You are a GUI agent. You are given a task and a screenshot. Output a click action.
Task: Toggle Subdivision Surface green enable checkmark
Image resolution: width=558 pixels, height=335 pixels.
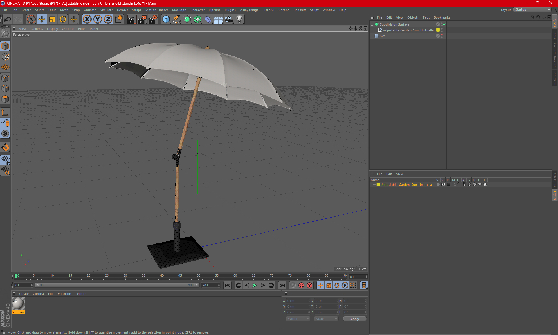point(444,24)
